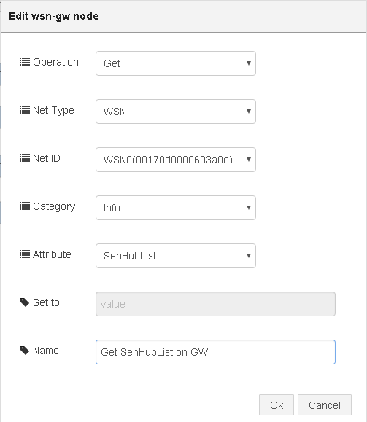Click the tag icon beside Set to

(x=25, y=302)
